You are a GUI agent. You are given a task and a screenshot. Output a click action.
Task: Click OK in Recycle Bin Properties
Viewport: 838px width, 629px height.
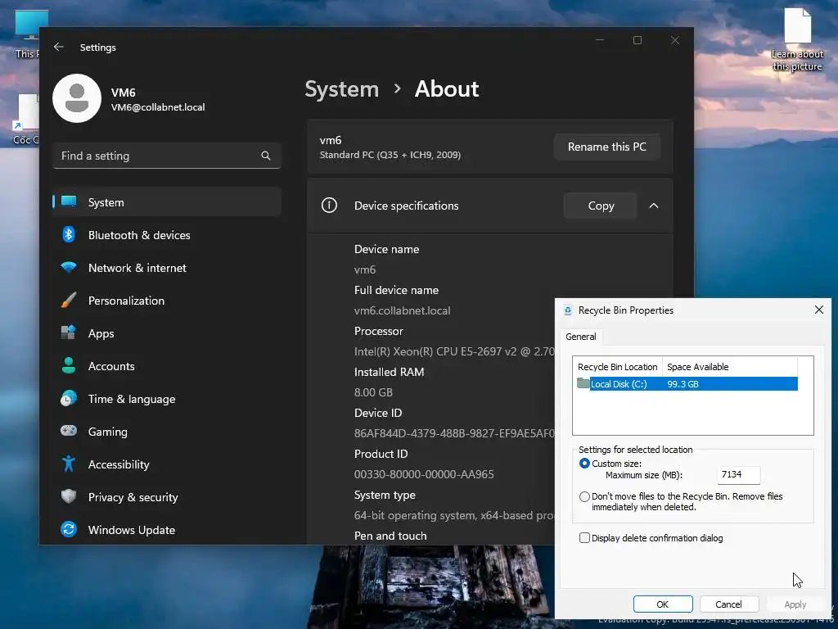(x=663, y=604)
